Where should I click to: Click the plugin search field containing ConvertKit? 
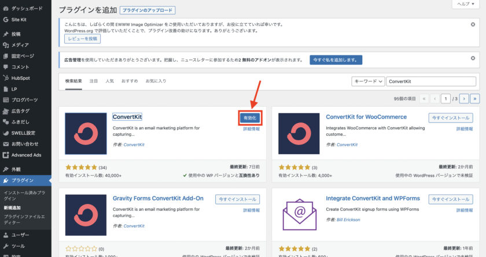pos(431,81)
